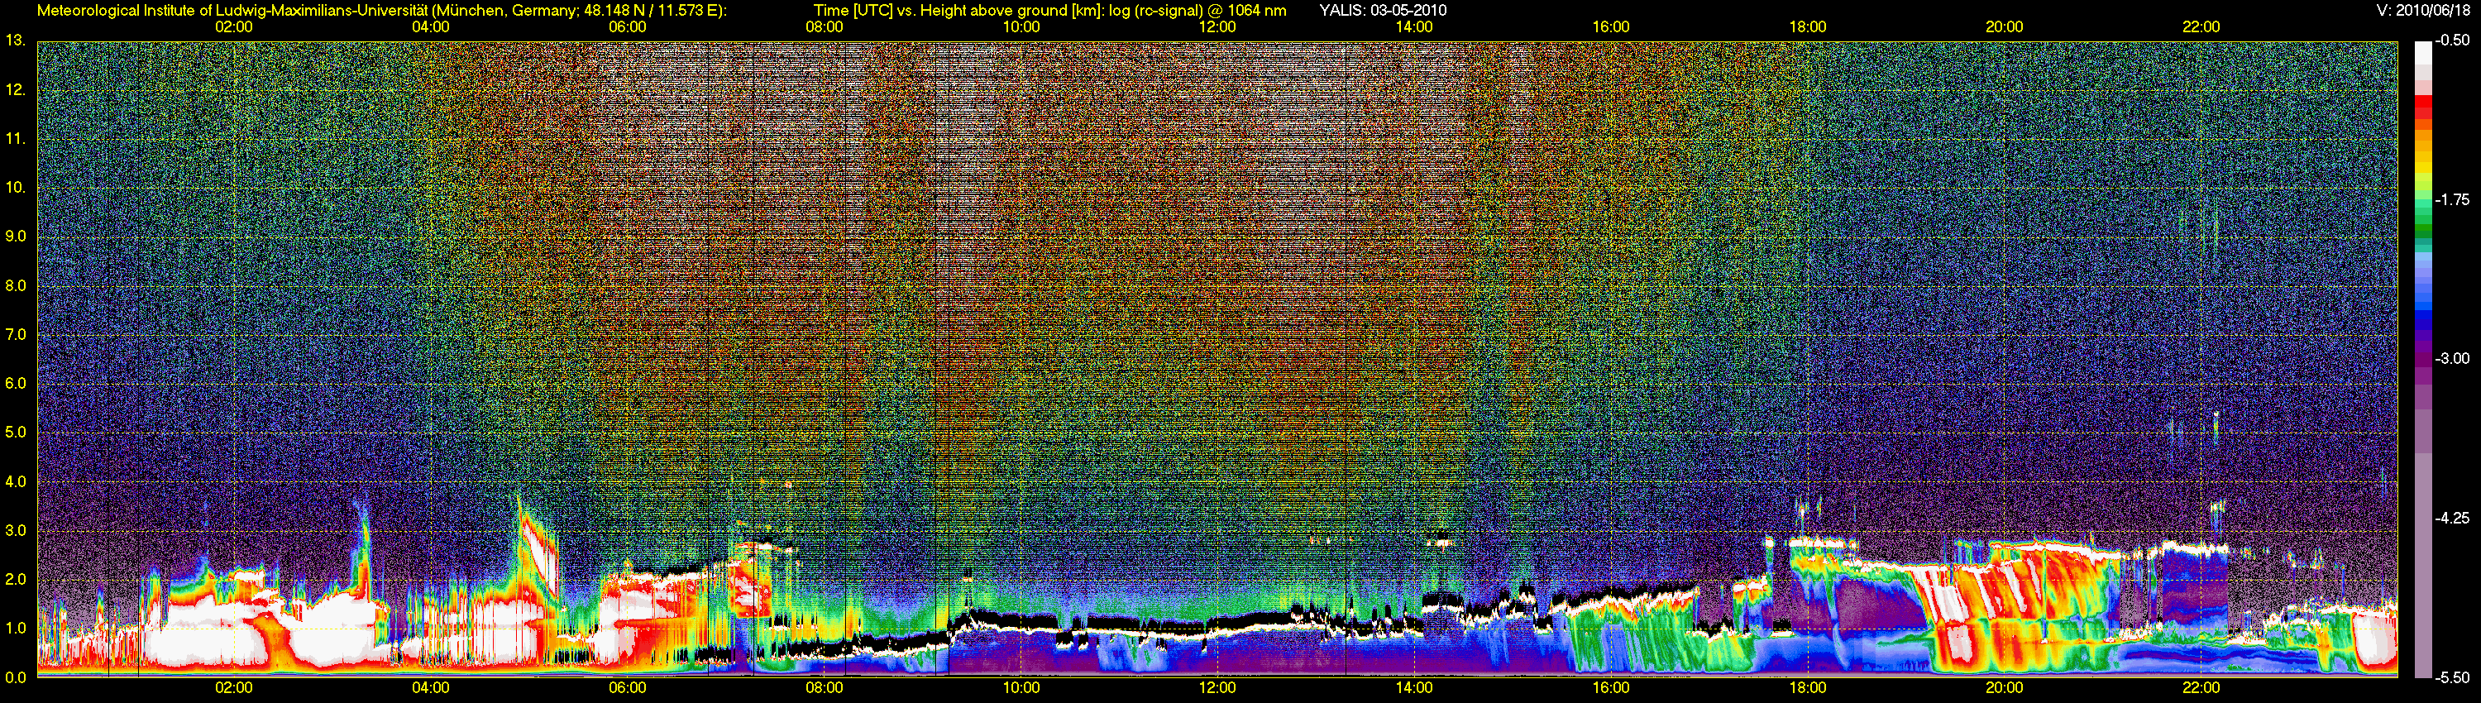The height and width of the screenshot is (703, 2481).
Task: Click the '13.' height axis label
Action: click(14, 41)
